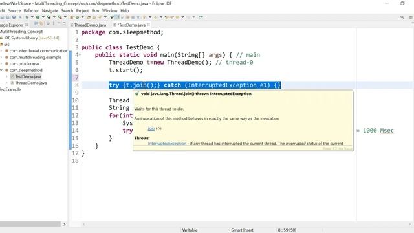This screenshot has width=414, height=233.
Task: Click the Save toolbar icon
Action: (2, 17)
